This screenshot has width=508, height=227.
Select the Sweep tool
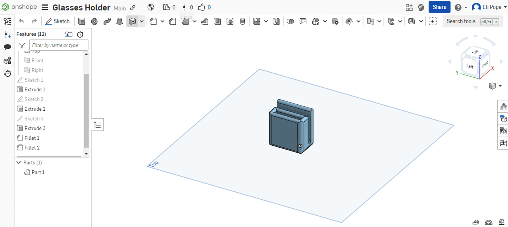click(x=107, y=21)
